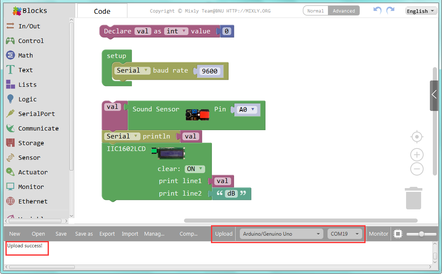The width and height of the screenshot is (442, 274).
Task: Click the chip icon beside Monitor
Action: [398, 234]
